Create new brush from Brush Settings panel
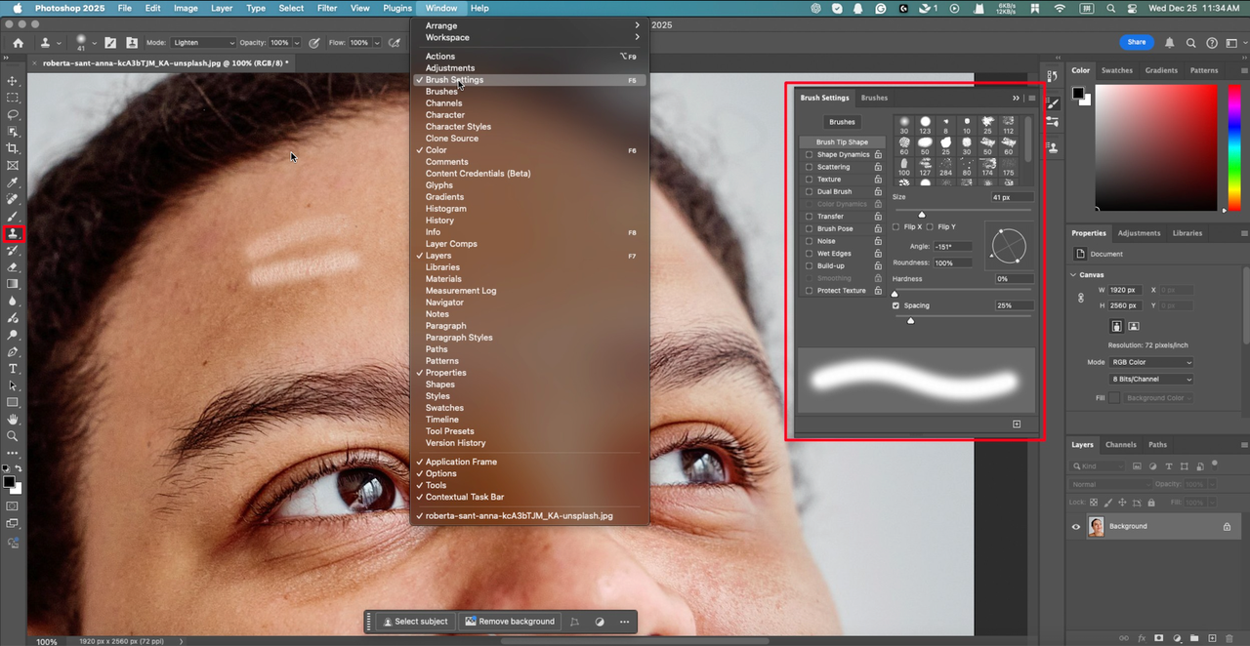This screenshot has height=646, width=1250. pos(1017,424)
